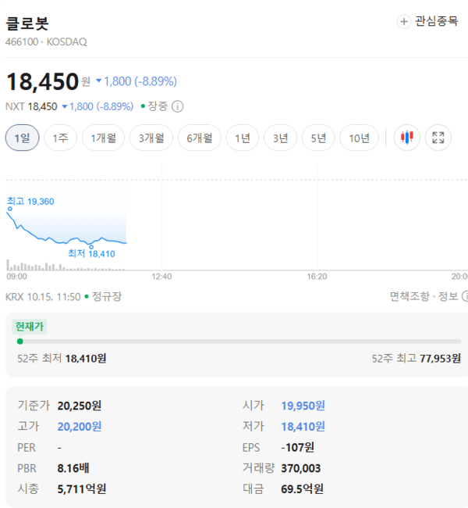Click 시가 value 19,950원
Screen dimensions: 468x508
click(x=303, y=406)
